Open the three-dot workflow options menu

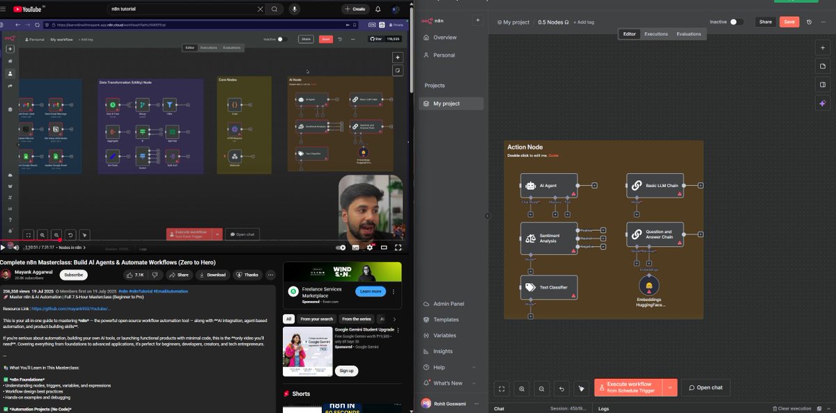coord(825,22)
